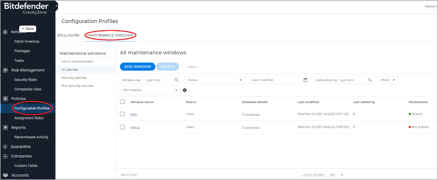Open the Reports section icon
The image size is (438, 180).
pos(5,127)
